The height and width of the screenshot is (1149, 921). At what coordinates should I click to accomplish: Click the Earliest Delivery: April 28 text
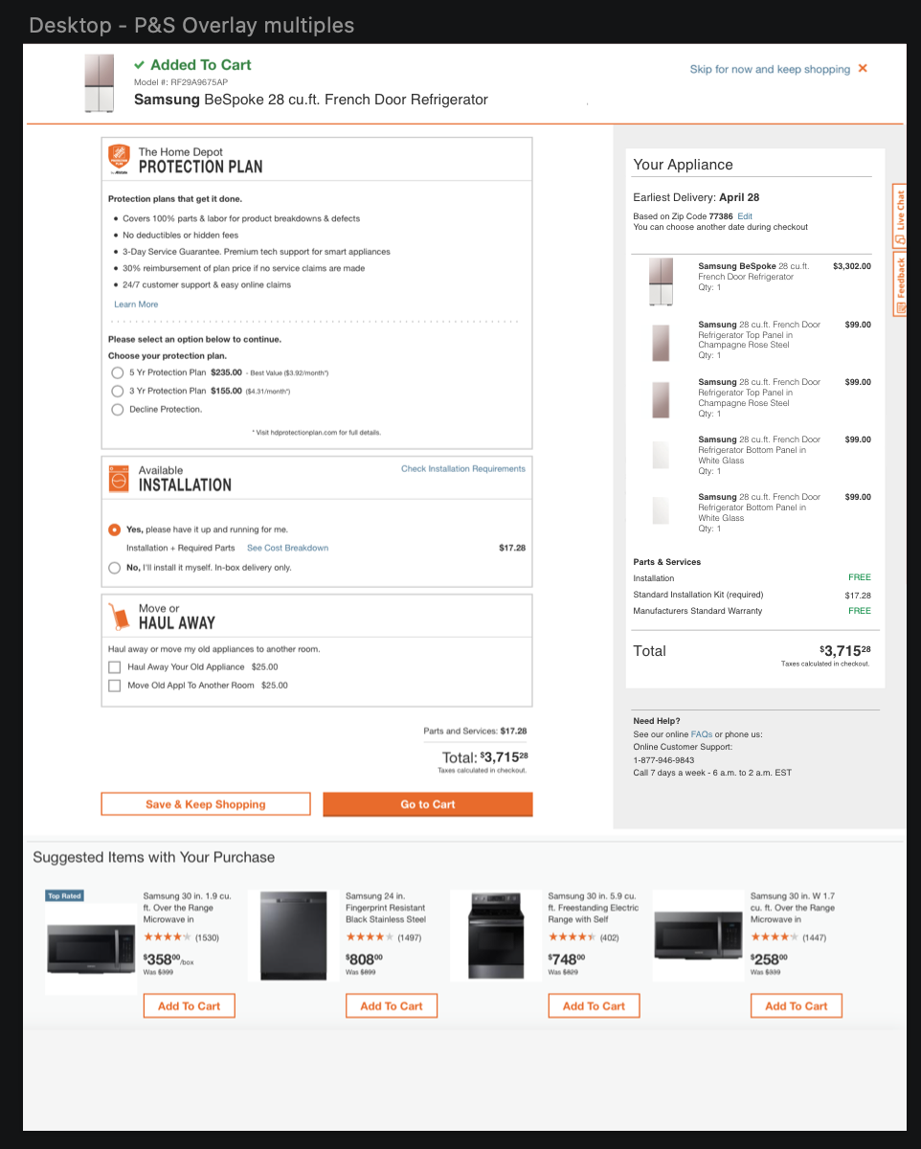coord(696,197)
